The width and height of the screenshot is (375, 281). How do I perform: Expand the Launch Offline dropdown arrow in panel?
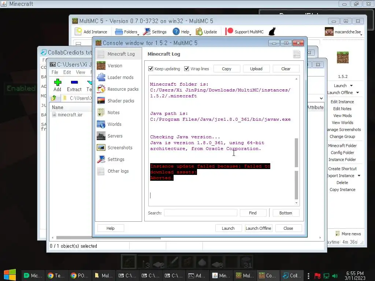[357, 93]
